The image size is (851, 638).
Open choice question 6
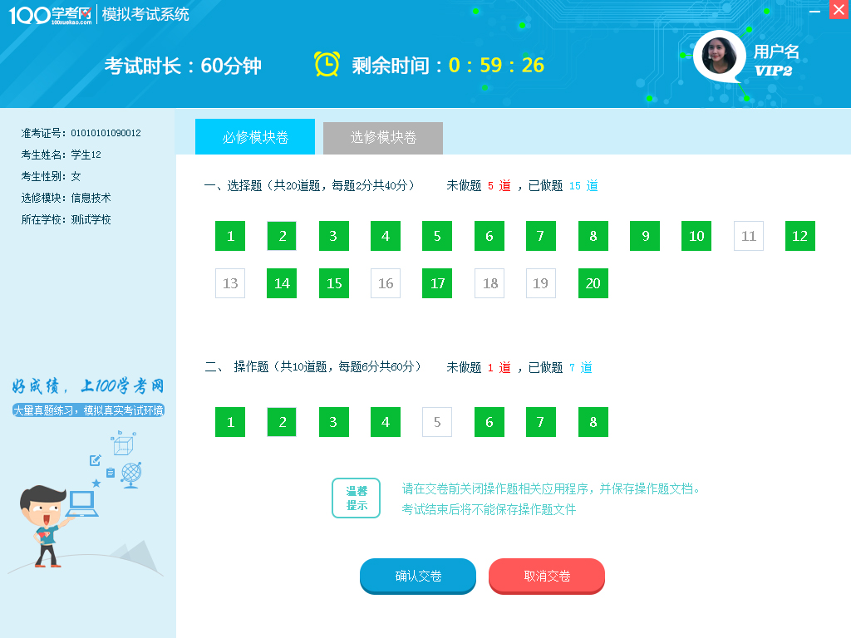click(x=489, y=236)
